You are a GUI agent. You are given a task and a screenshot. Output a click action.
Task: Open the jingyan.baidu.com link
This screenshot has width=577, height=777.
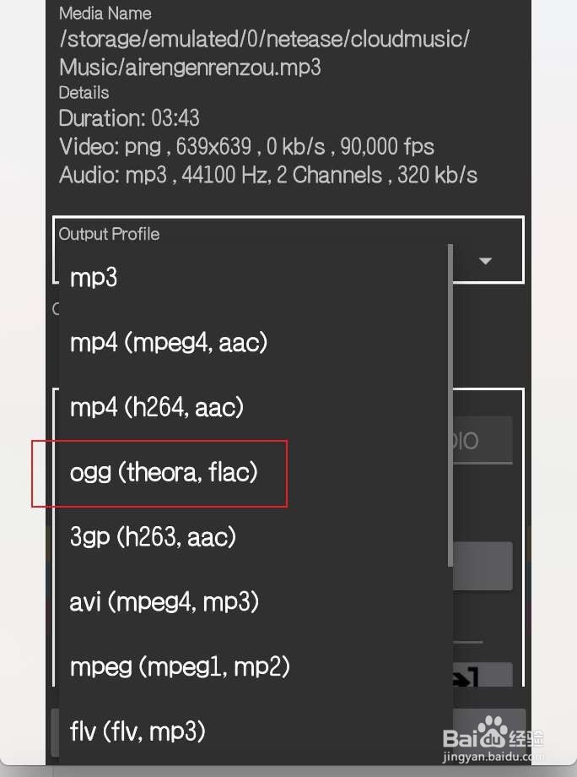pos(493,757)
